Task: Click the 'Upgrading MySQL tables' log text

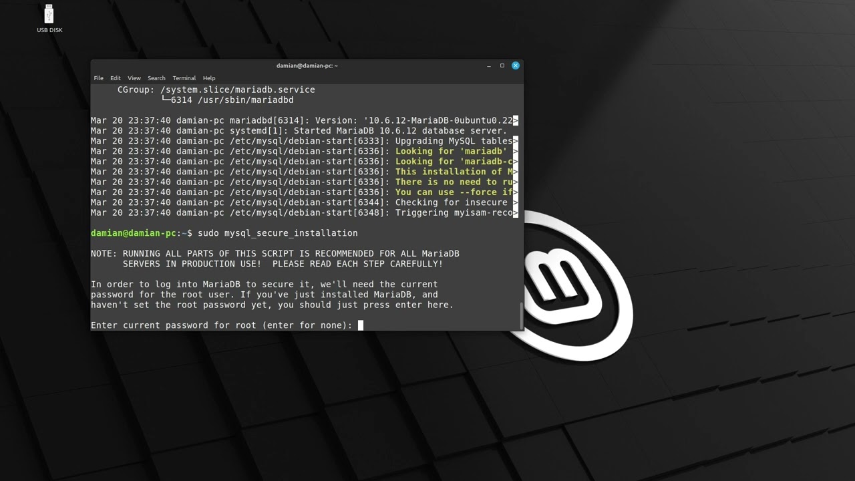Action: (454, 141)
